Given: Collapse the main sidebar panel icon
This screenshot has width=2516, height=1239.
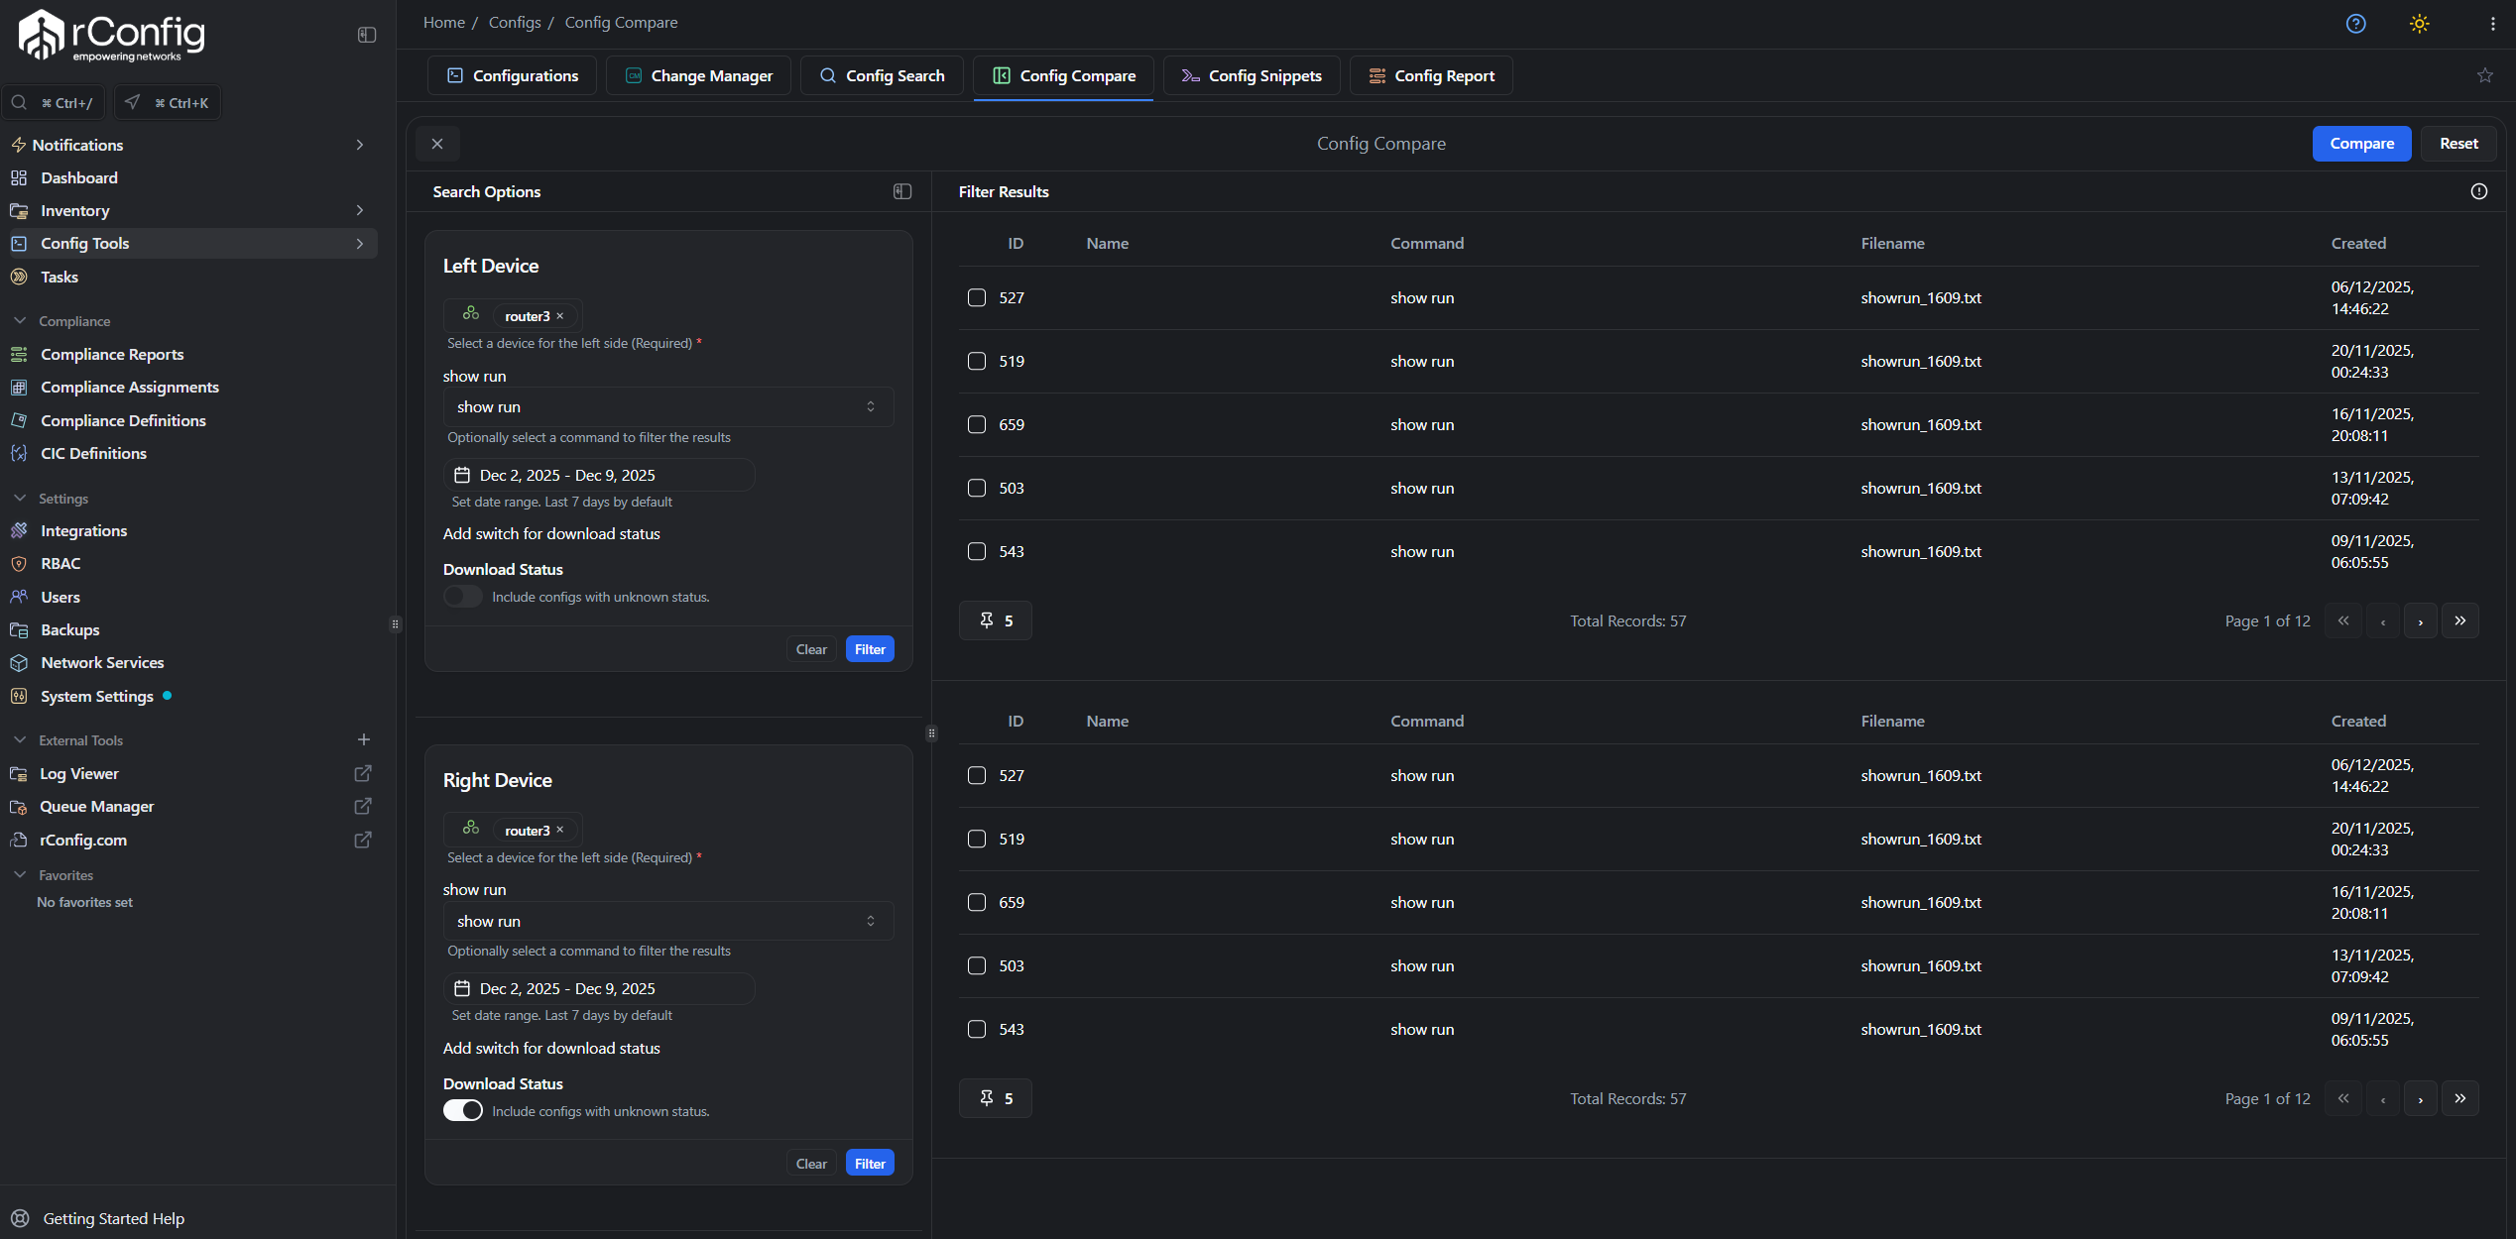Looking at the screenshot, I should (x=367, y=35).
